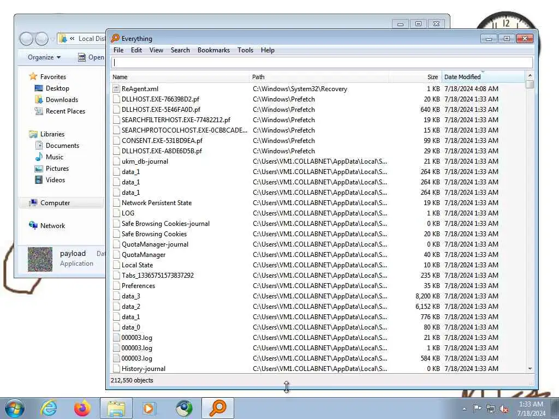The width and height of the screenshot is (559, 419).
Task: Select the ukm_db-journal file icon
Action: point(116,161)
